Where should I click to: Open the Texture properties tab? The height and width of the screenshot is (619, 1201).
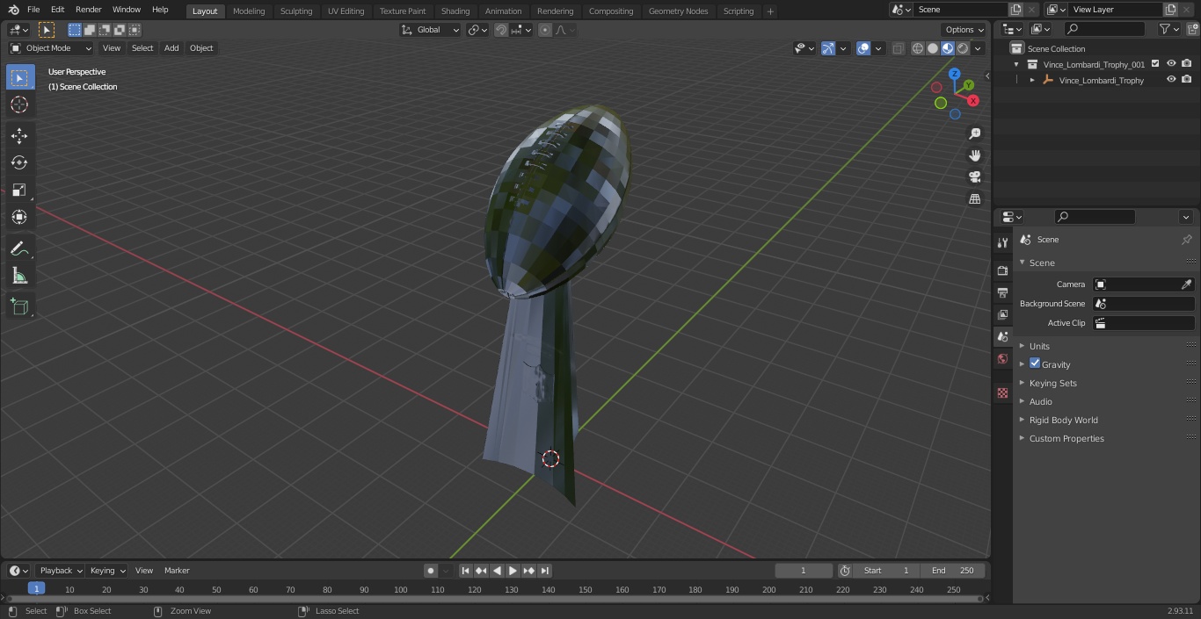coord(1002,393)
